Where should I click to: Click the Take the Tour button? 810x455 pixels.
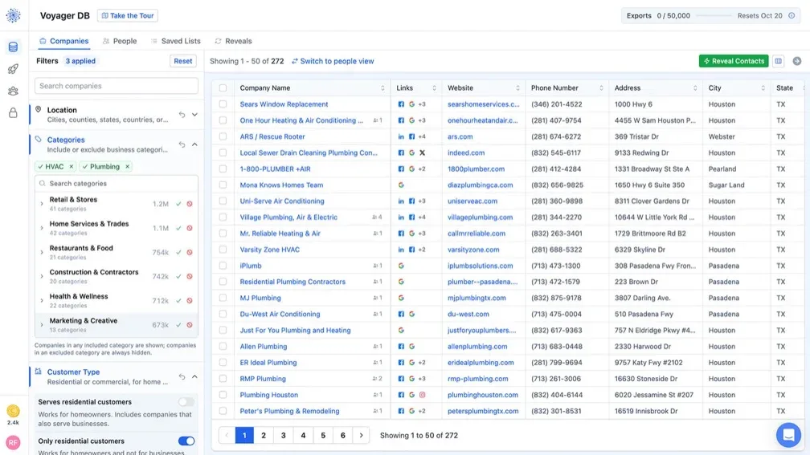tap(128, 15)
